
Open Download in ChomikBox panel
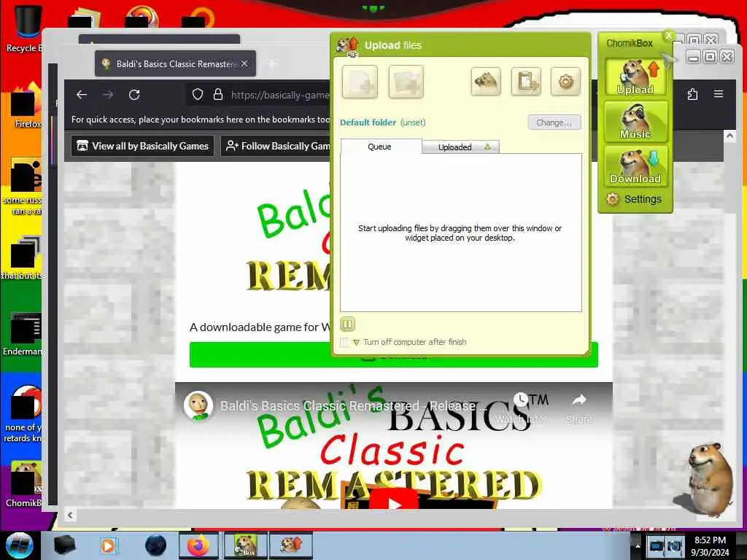(635, 166)
